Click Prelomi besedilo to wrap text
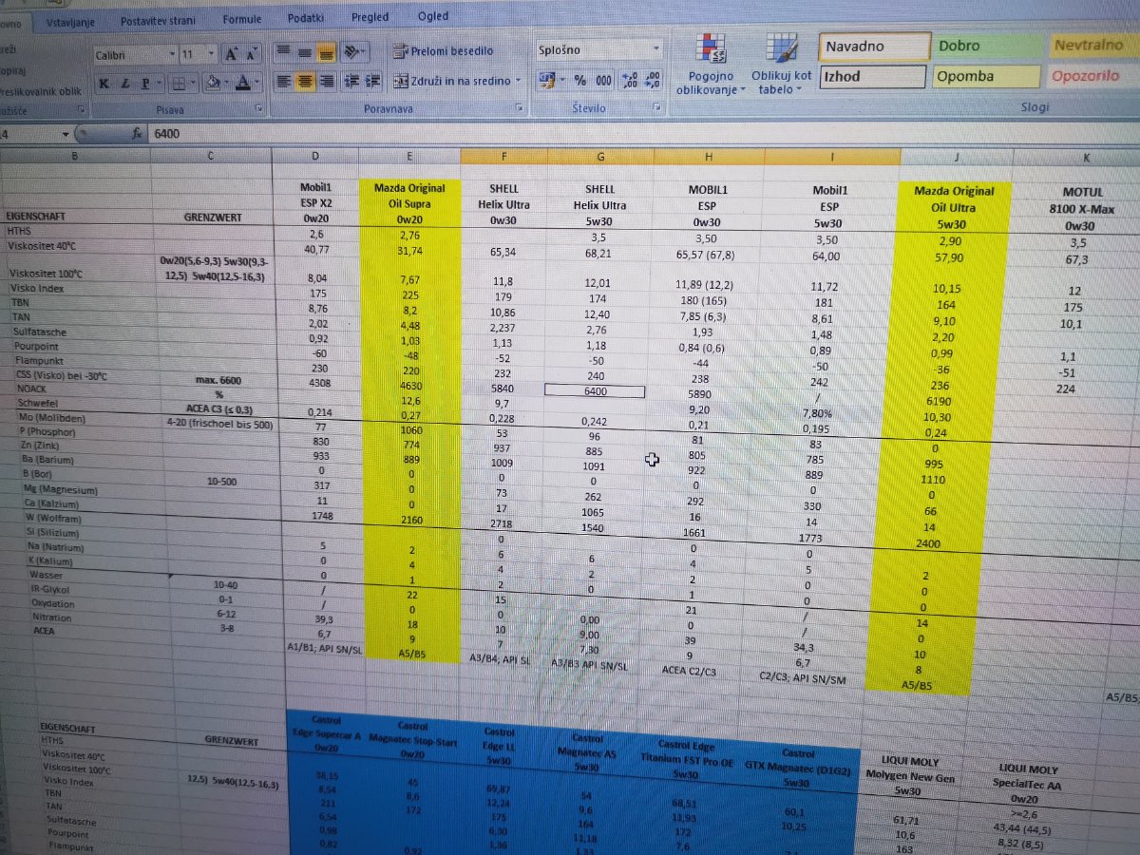This screenshot has height=855, width=1140. click(x=444, y=50)
